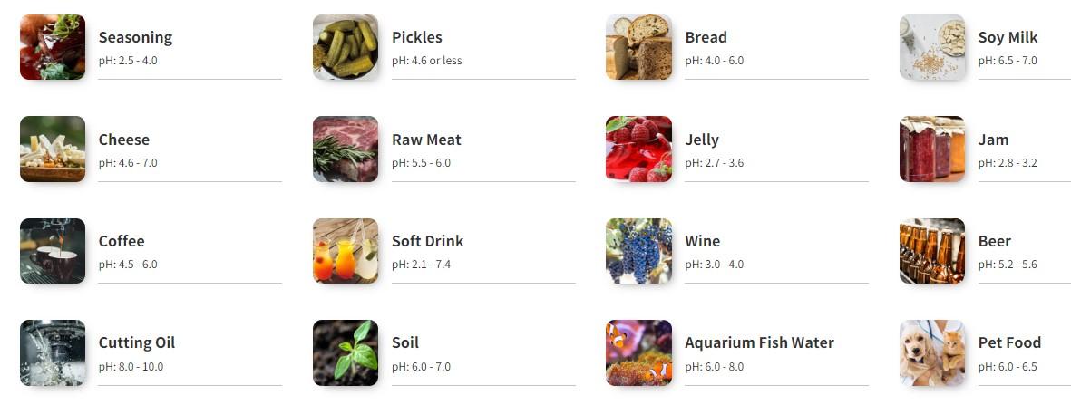1071x405 pixels.
Task: Open the Seasoning food image
Action: [53, 47]
